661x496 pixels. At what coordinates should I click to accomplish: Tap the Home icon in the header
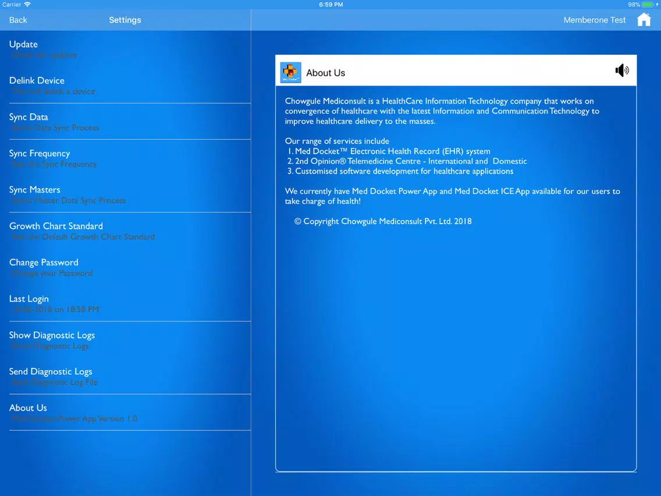pos(644,19)
